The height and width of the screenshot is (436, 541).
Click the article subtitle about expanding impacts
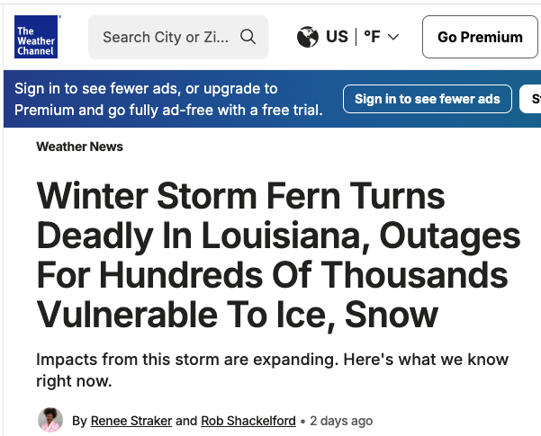click(272, 370)
